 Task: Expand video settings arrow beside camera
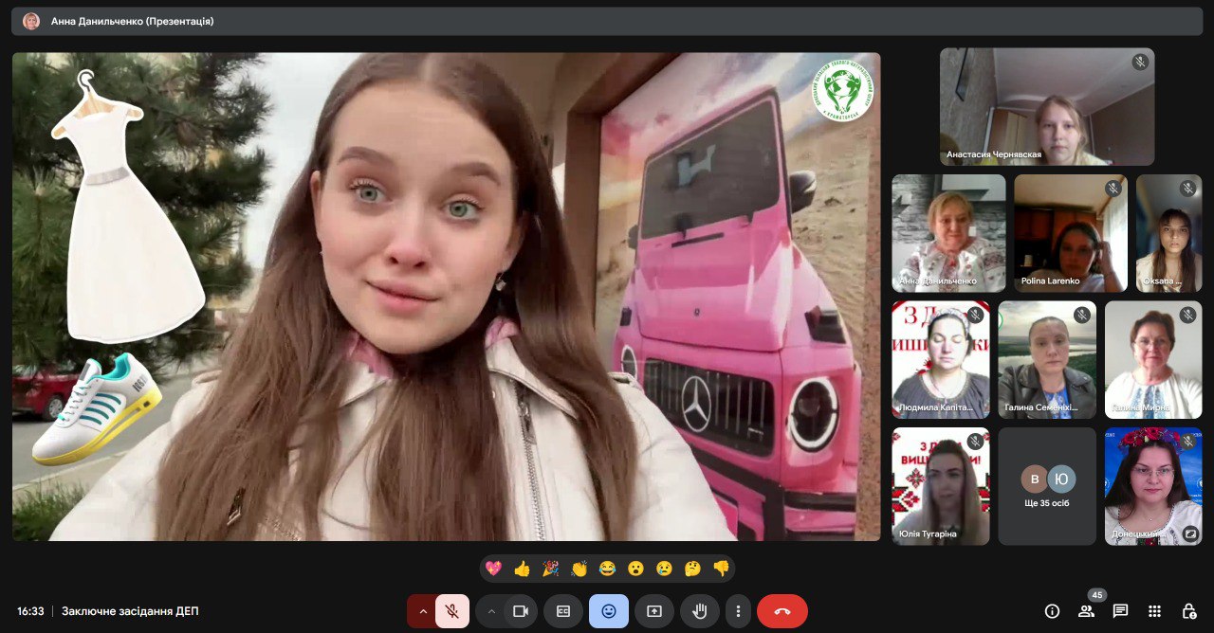(491, 611)
